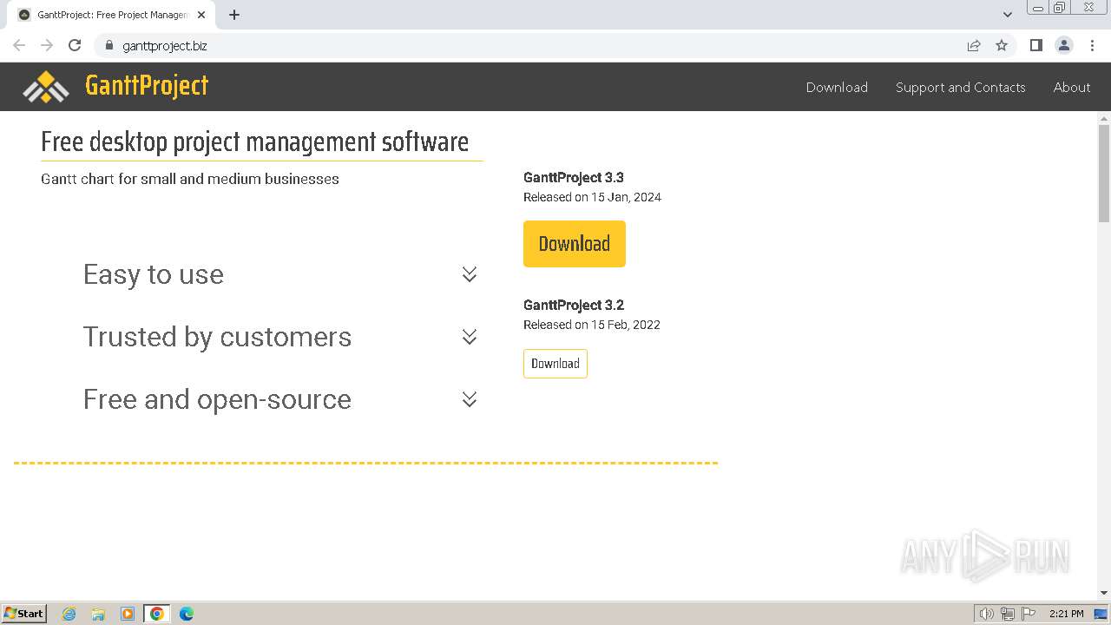Screen dimensions: 1111x625
Task: Click the GanttProject logo icon
Action: pos(45,87)
